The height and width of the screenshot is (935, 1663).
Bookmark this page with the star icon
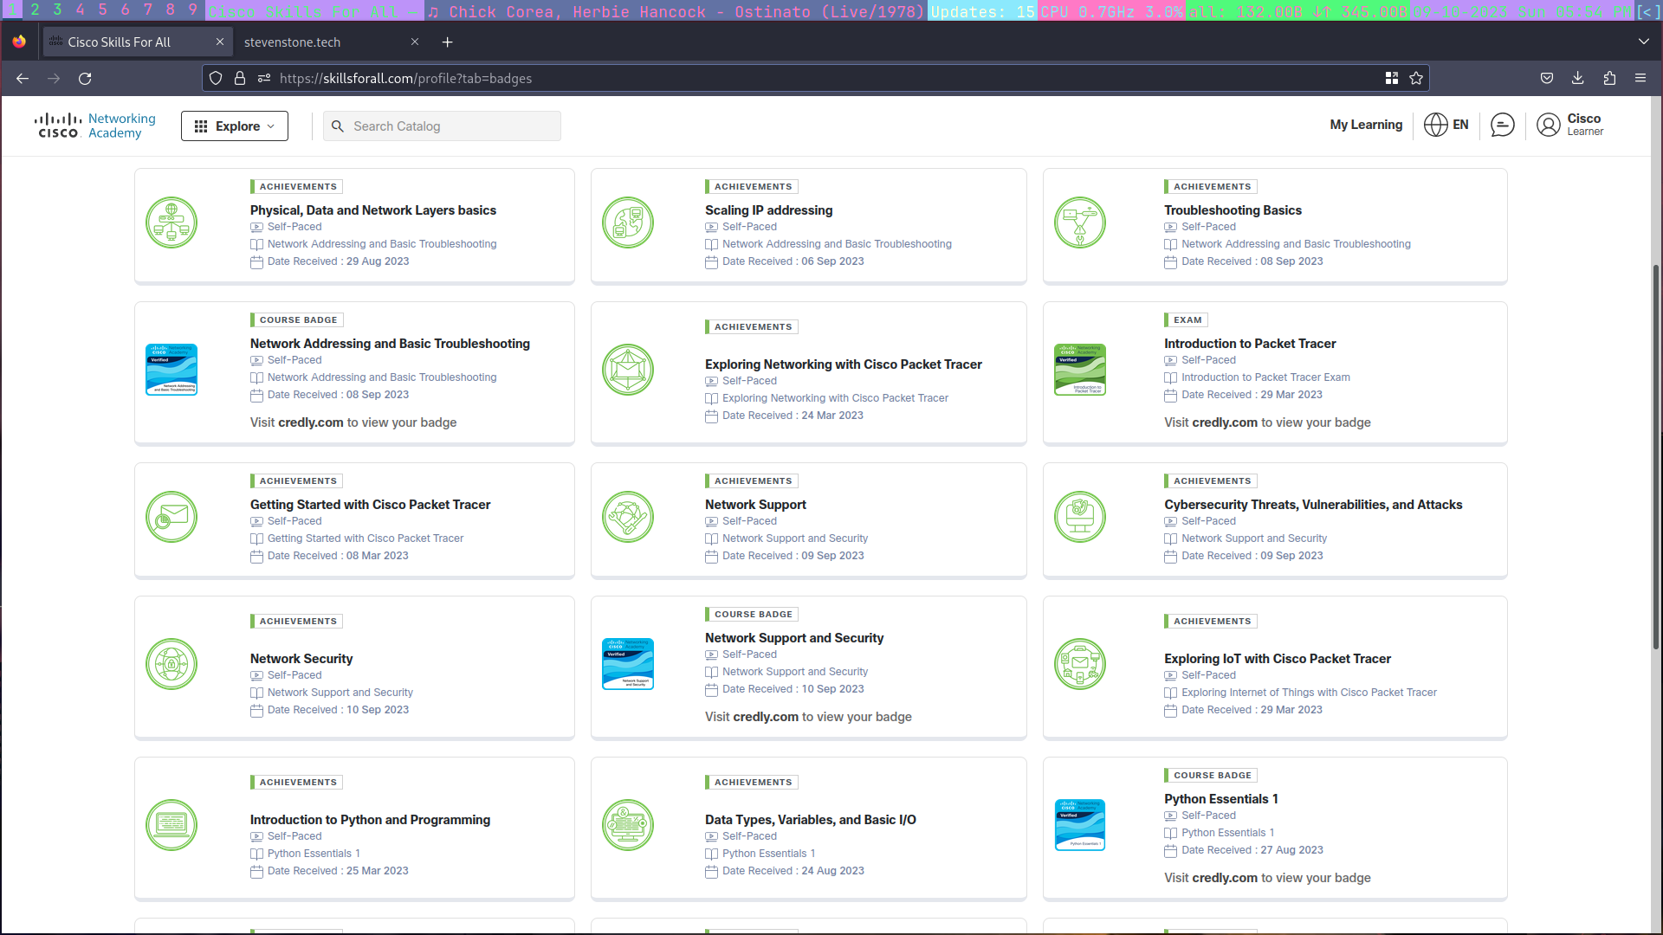pos(1416,79)
